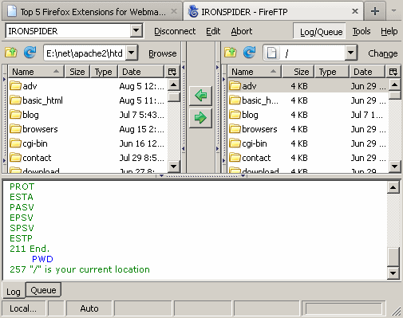This screenshot has height=318, width=403.
Task: Sort local files by Name column
Action: (x=36, y=72)
